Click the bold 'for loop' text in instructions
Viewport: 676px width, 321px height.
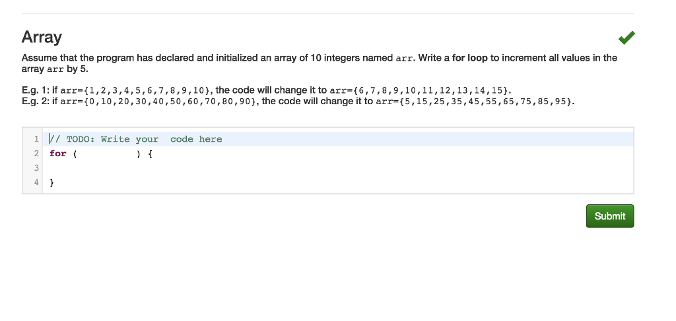(x=469, y=57)
